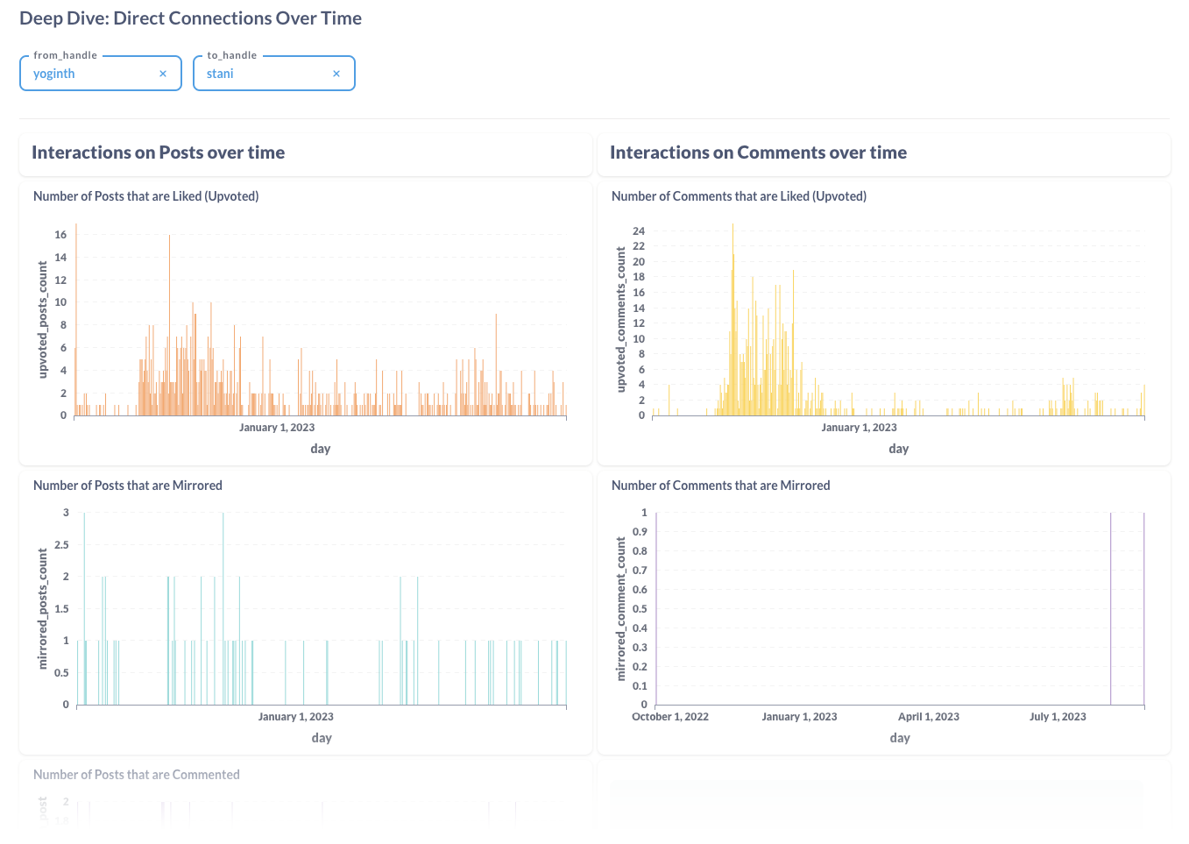Viewport: 1189px width, 844px height.
Task: Open the Number of Posts that are Liked chart title
Action: (145, 196)
